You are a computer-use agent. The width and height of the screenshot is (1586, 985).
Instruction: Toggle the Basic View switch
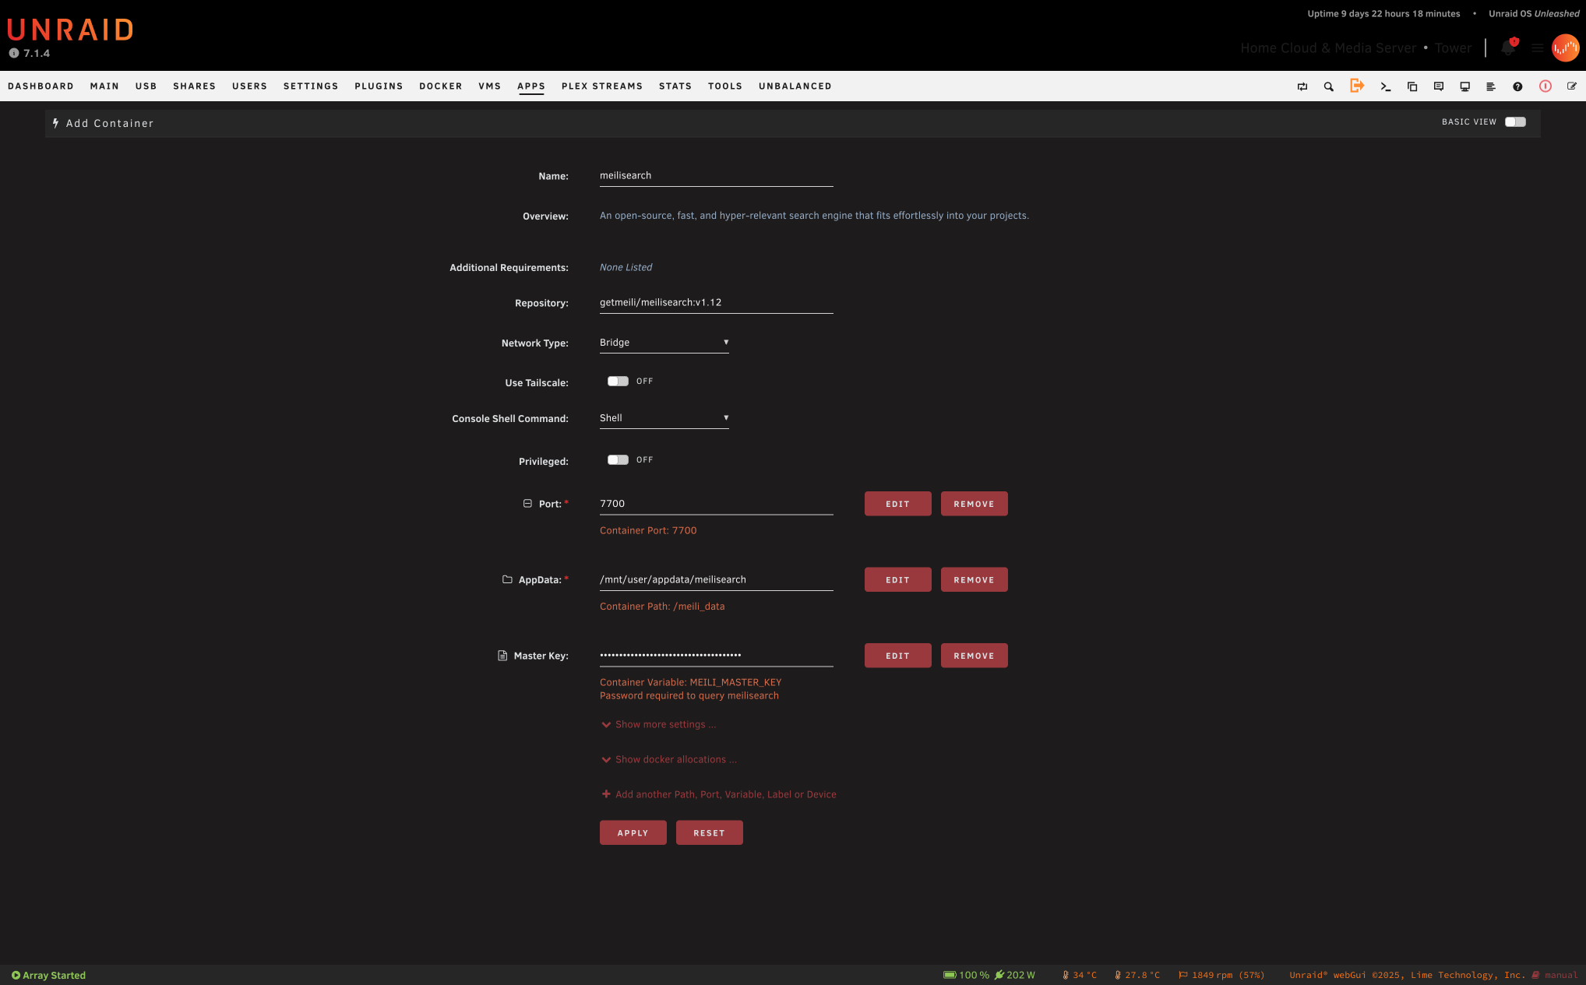pos(1515,122)
